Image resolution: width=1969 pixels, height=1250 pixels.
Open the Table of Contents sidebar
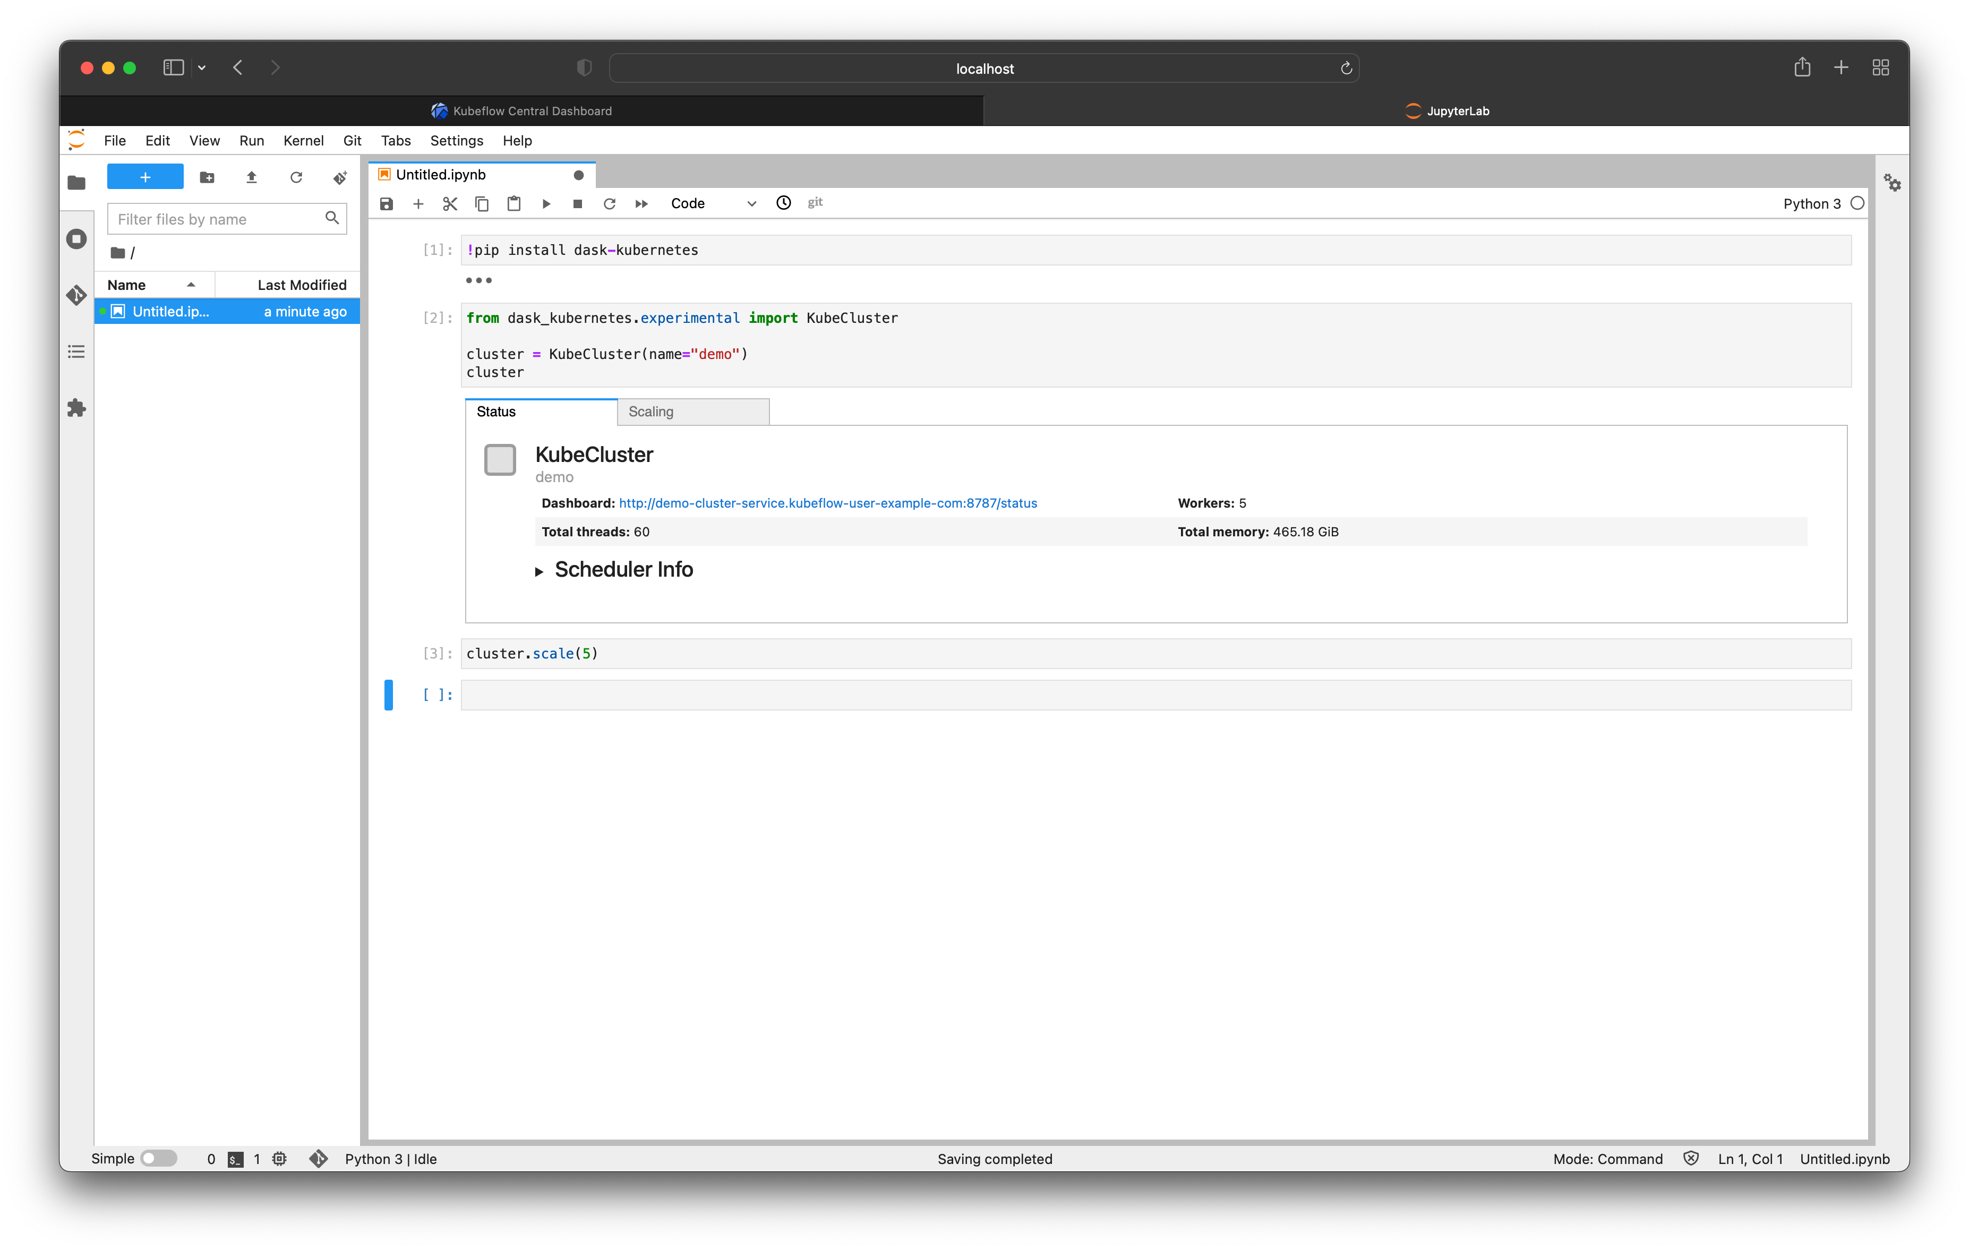(77, 352)
